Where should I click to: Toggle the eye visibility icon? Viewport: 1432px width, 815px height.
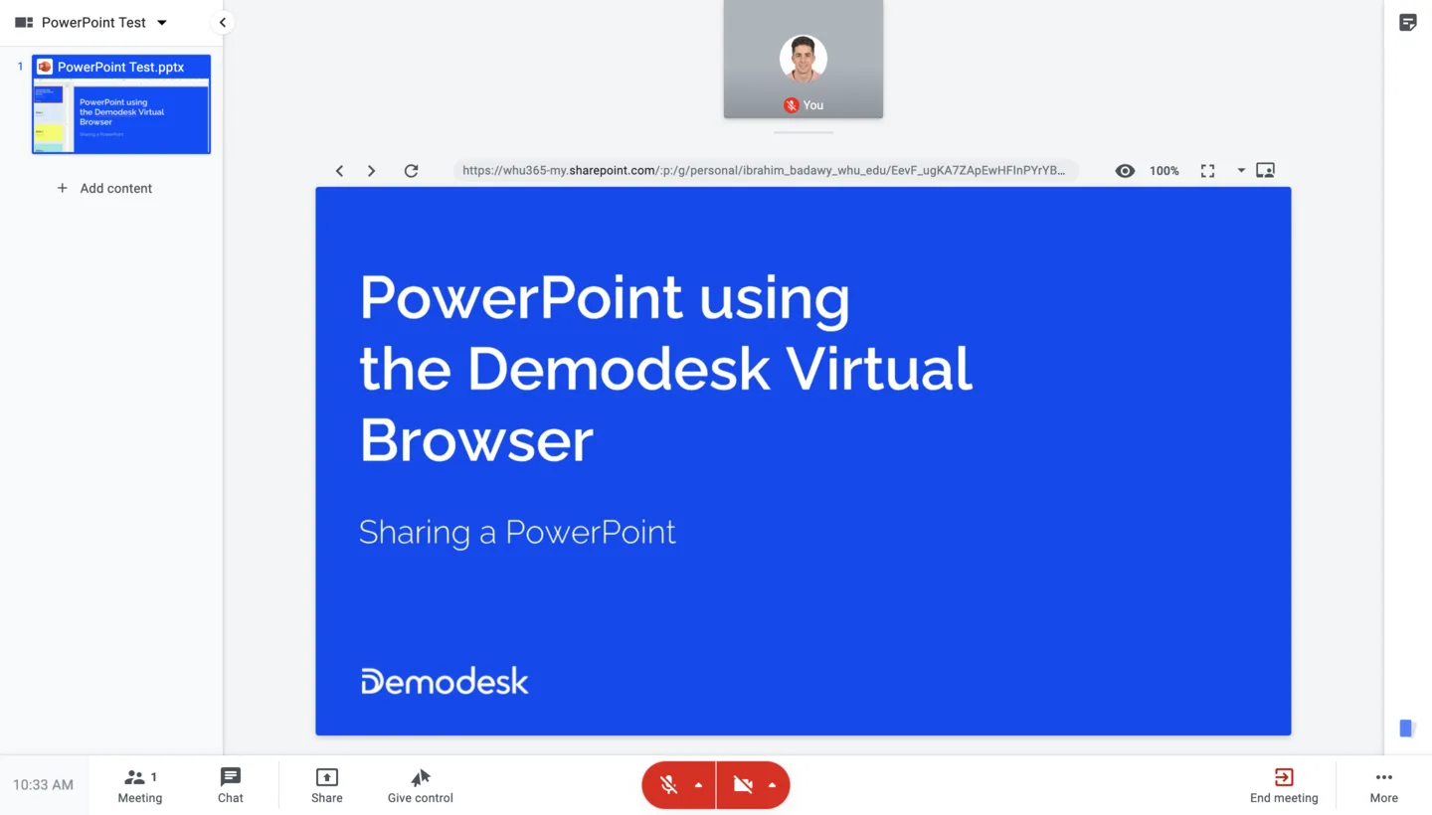pyautogui.click(x=1125, y=171)
